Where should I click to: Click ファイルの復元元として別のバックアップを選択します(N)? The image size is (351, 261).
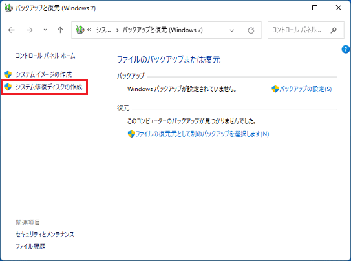pos(202,134)
